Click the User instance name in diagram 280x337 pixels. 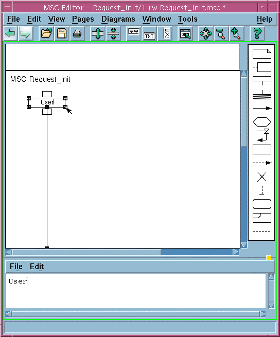click(47, 102)
